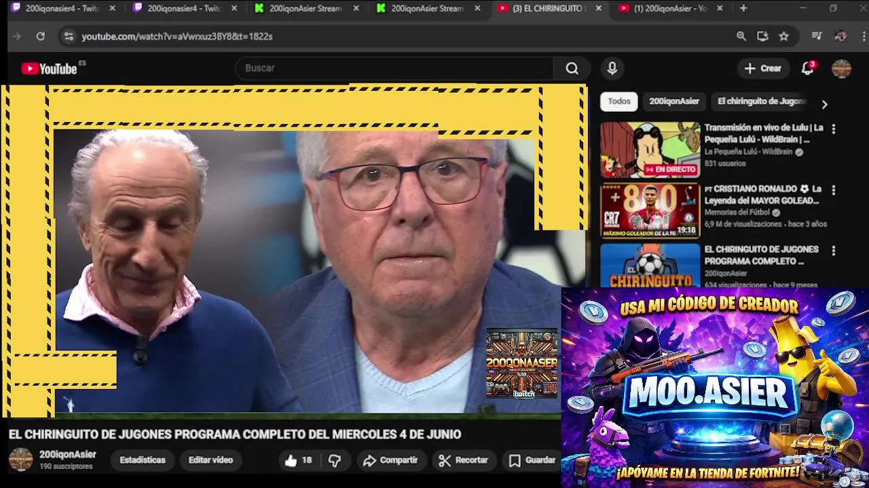The height and width of the screenshot is (488, 869).
Task: Open 200iqonAsier channel avatar below video
Action: coord(20,460)
